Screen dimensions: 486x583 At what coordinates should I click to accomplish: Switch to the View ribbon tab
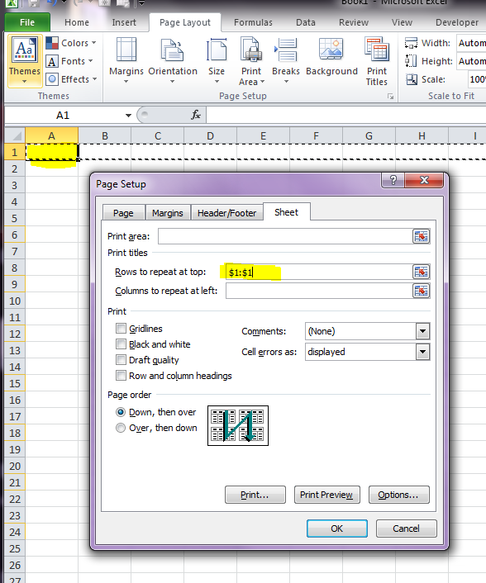coord(402,22)
